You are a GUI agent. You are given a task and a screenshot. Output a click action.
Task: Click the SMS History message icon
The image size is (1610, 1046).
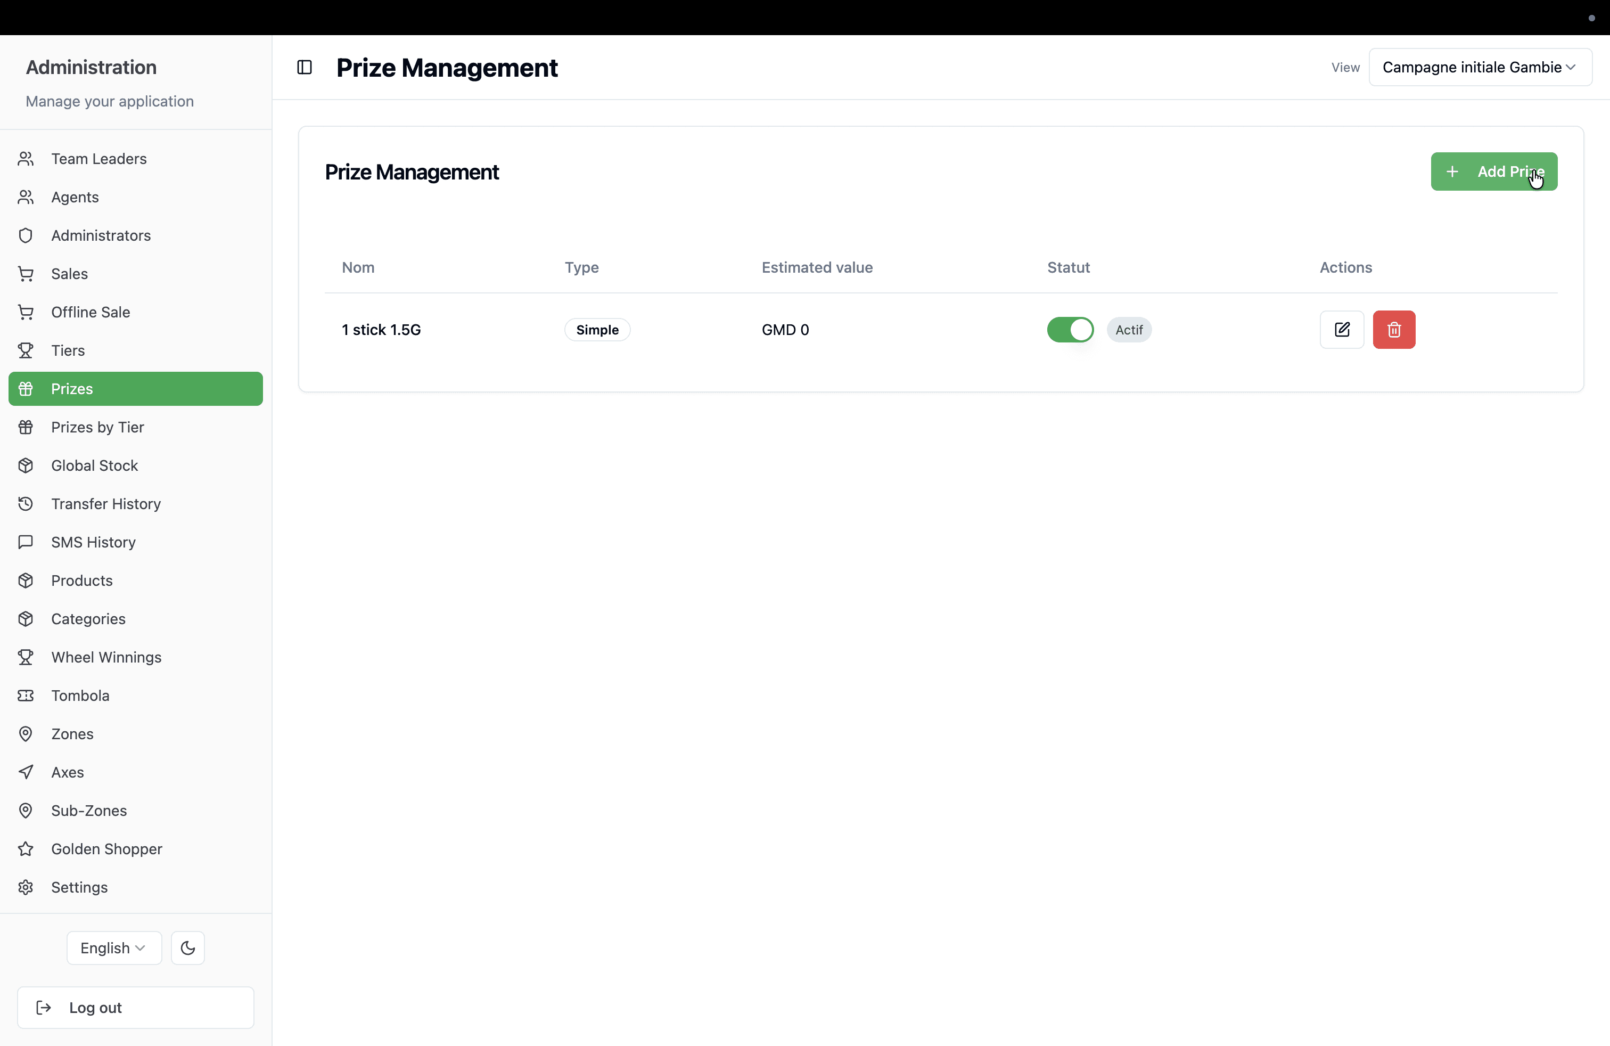point(26,542)
